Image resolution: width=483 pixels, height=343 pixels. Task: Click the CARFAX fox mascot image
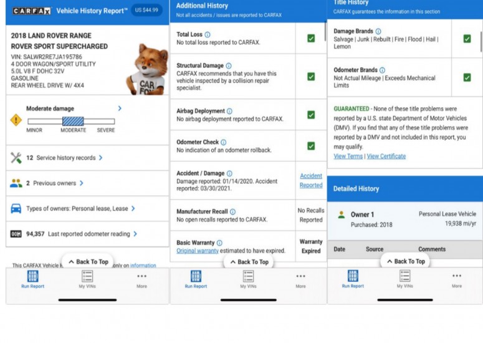pyautogui.click(x=147, y=70)
